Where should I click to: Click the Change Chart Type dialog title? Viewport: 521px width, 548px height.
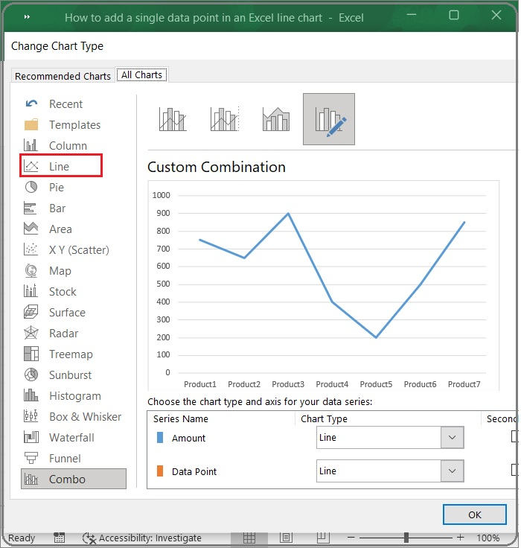57,46
